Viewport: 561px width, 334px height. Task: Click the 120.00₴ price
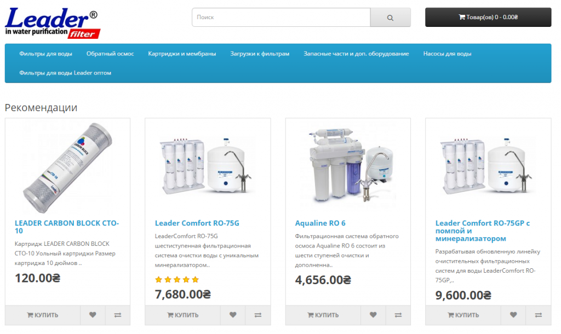38,278
